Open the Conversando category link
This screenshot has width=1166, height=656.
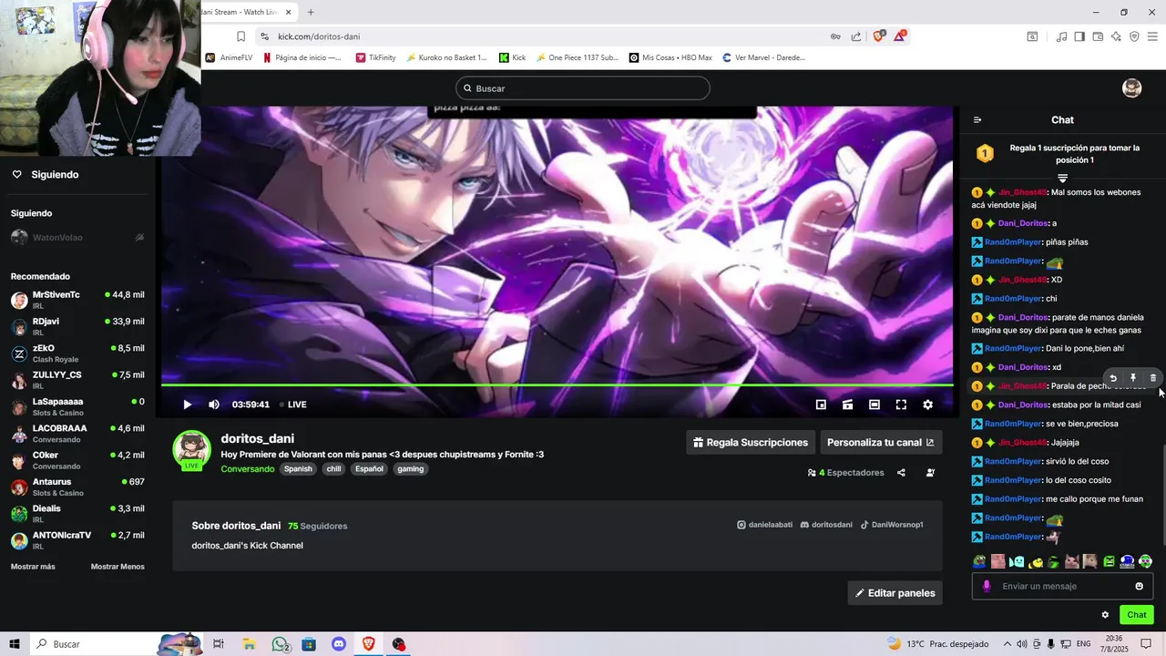click(x=247, y=469)
